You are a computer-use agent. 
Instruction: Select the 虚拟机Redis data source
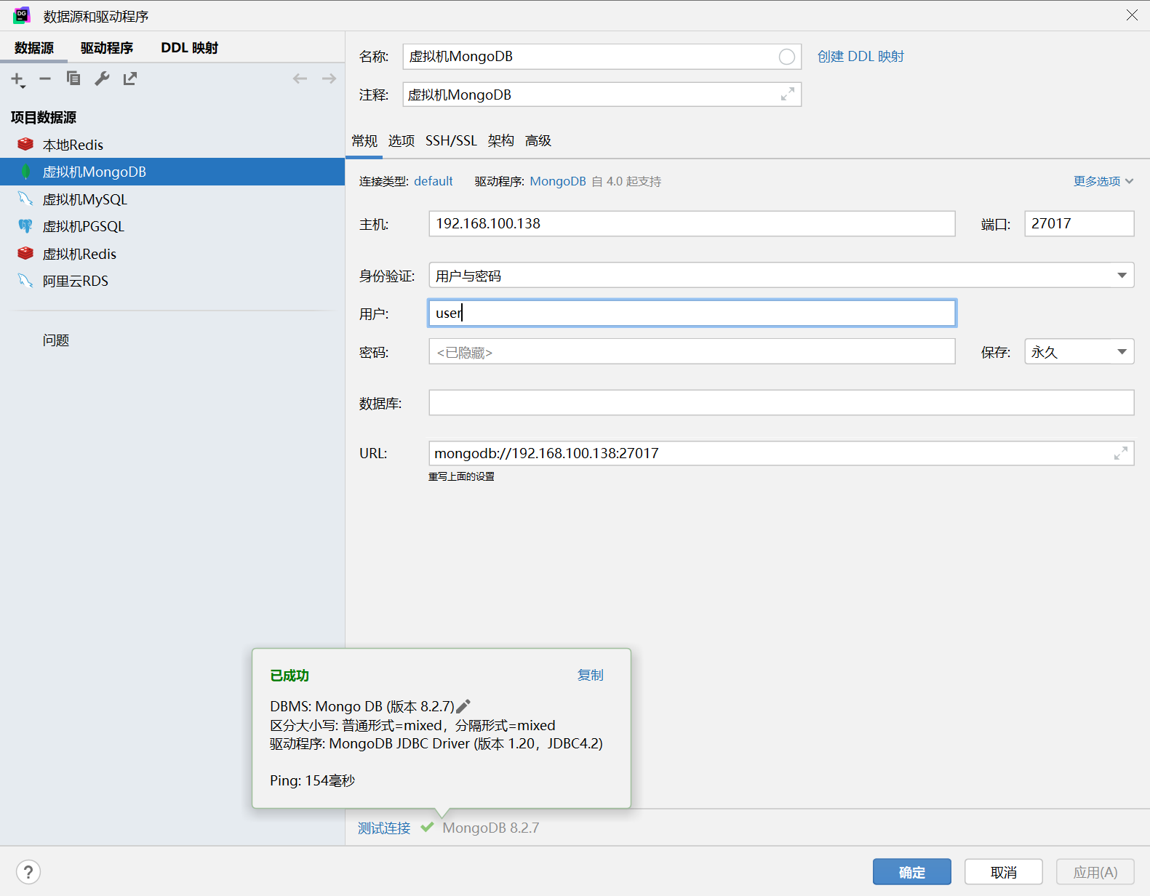coord(172,254)
